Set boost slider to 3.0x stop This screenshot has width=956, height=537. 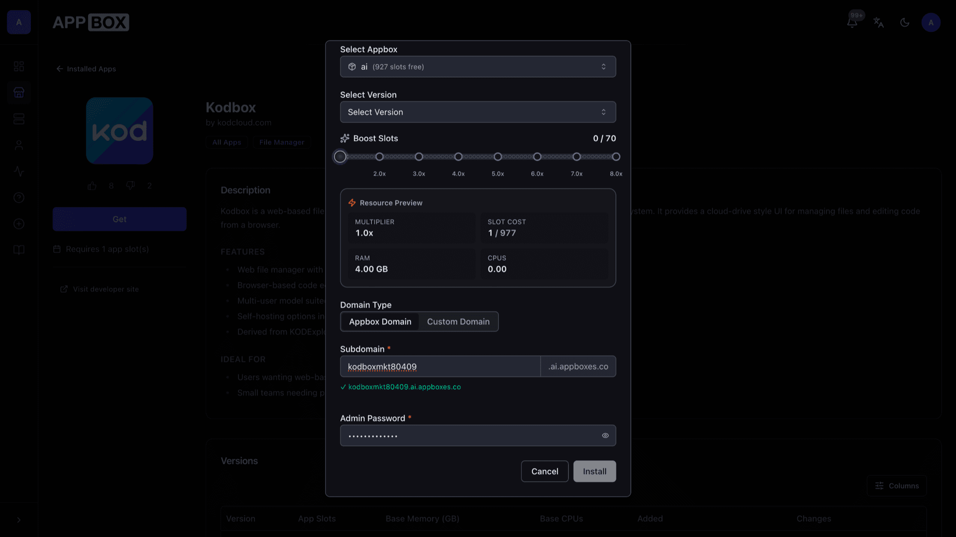[x=419, y=157]
